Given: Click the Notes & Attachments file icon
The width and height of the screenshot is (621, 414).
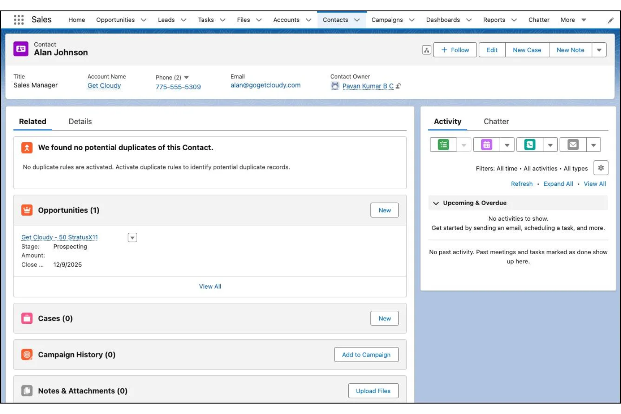Looking at the screenshot, I should [x=27, y=391].
